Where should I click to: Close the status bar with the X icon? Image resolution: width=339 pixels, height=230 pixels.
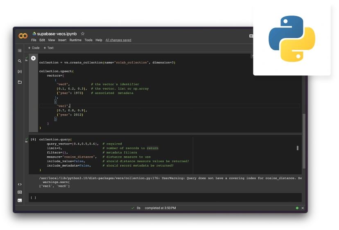303,208
